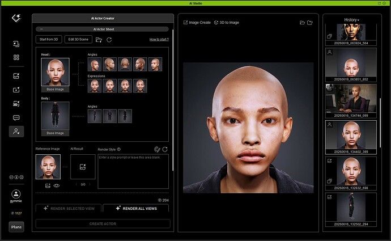Go to next AI result arrow
The height and width of the screenshot is (241, 391).
(90, 184)
